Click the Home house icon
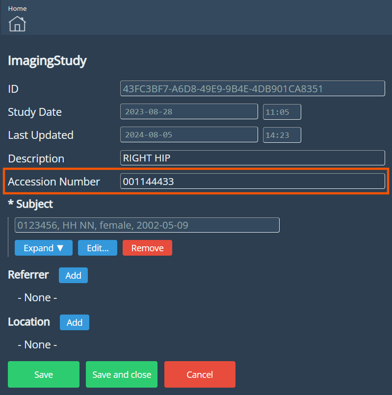 pyautogui.click(x=17, y=24)
